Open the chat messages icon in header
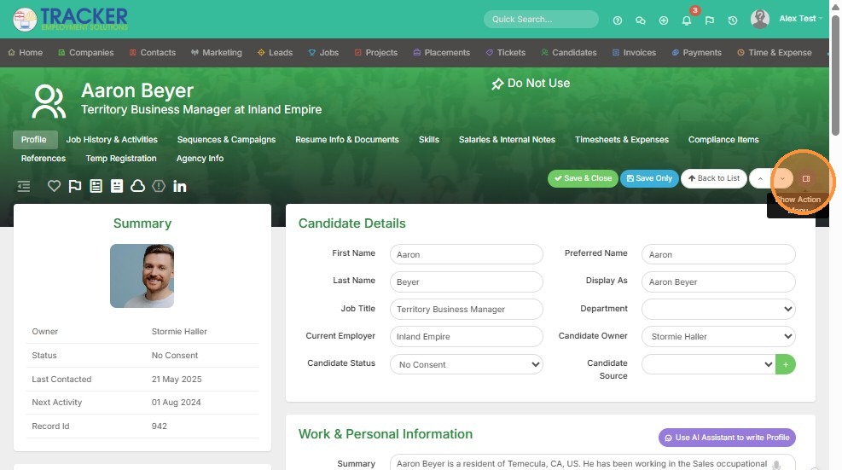This screenshot has height=470, width=842. tap(640, 20)
